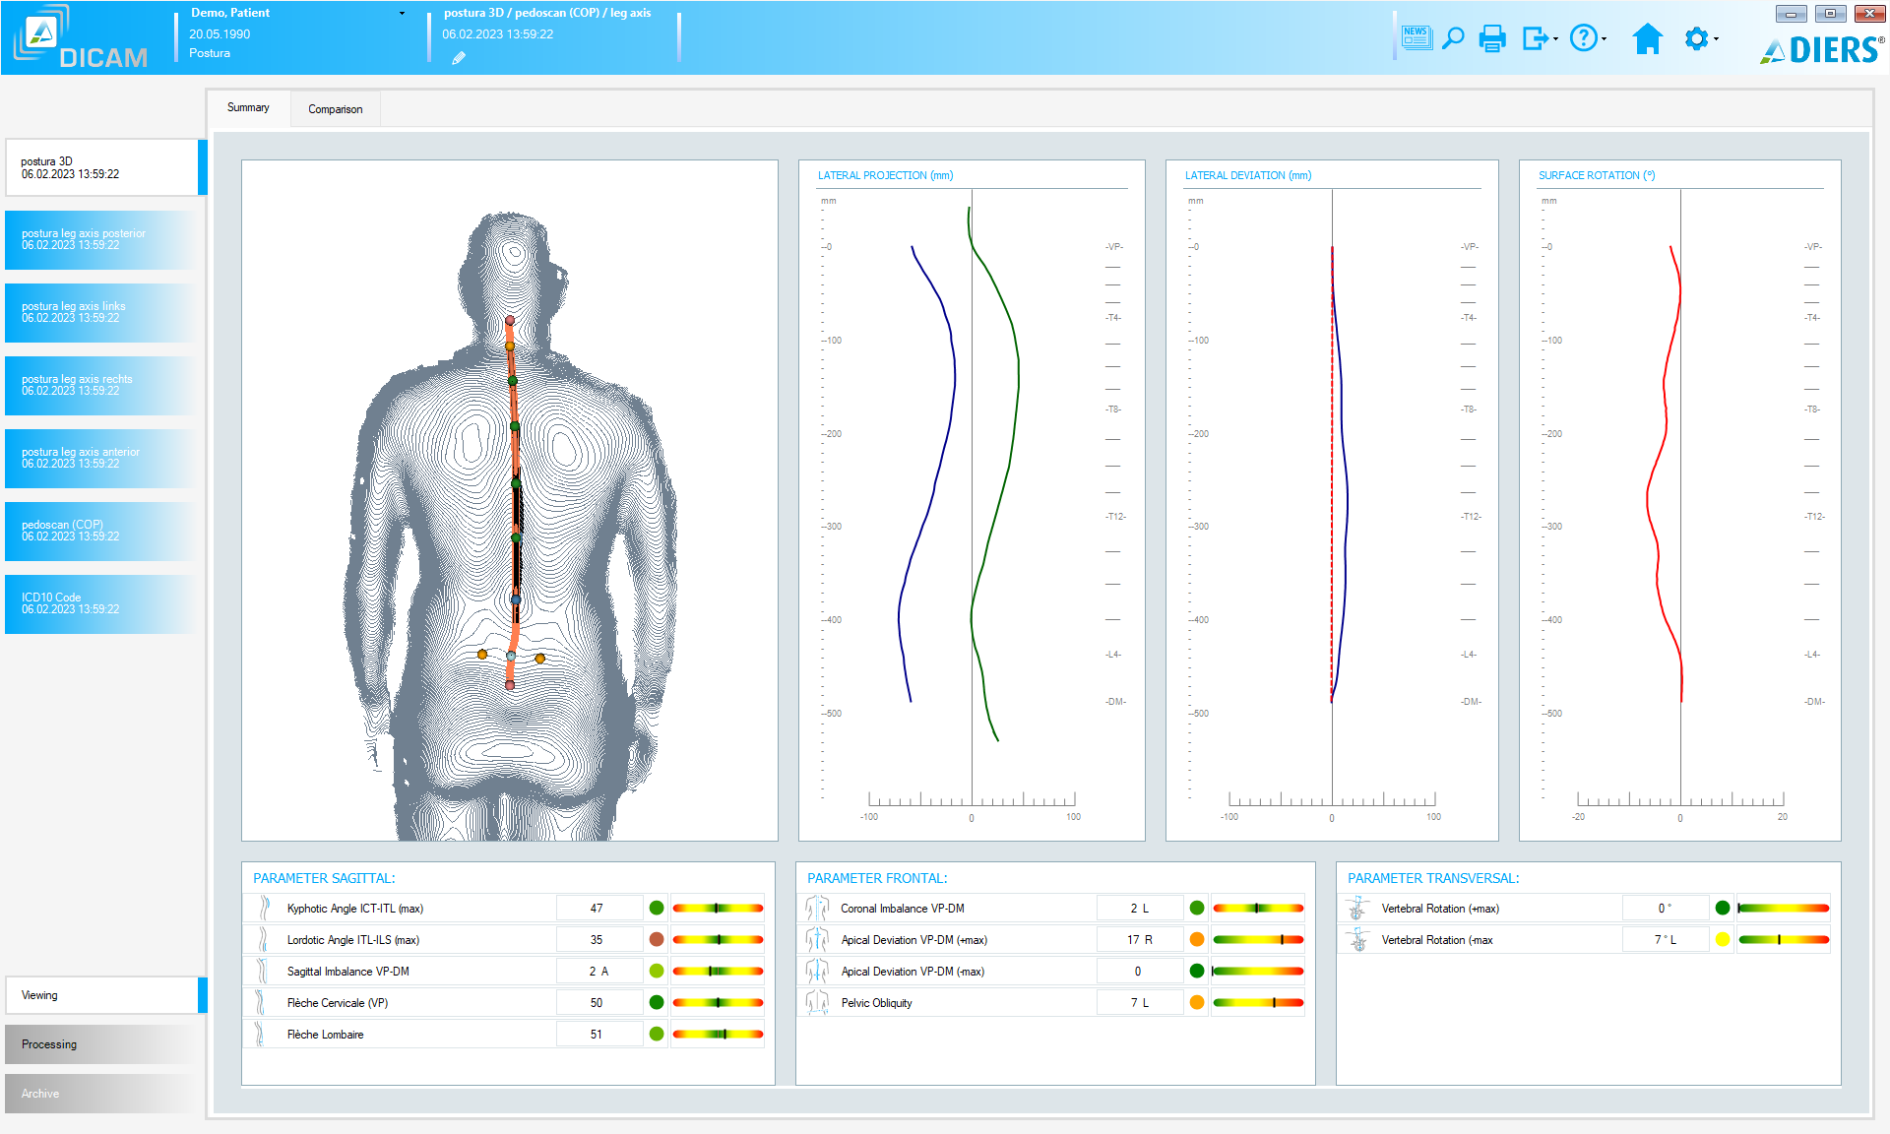Expand the settings gear dropdown arrow
The image size is (1890, 1134).
point(1716,39)
